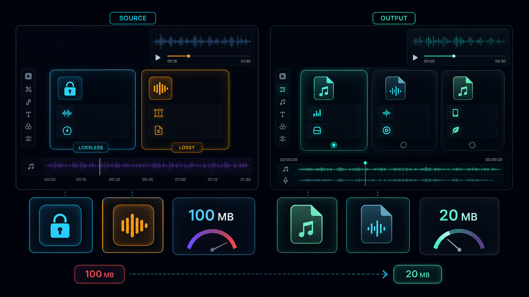Click the leaf eco icon in third output card
The width and height of the screenshot is (529, 297).
coord(456,130)
